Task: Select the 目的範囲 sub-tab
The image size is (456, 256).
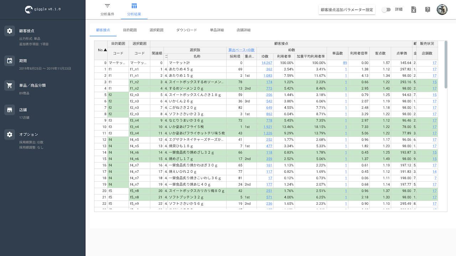Action: (x=130, y=30)
